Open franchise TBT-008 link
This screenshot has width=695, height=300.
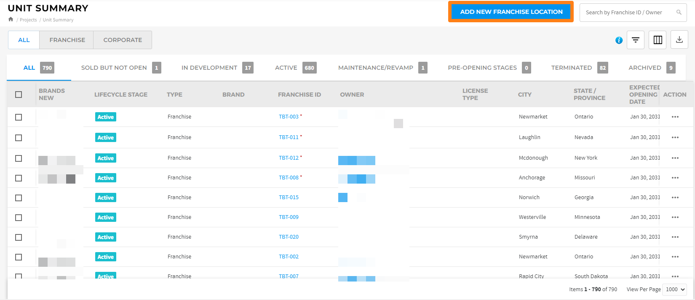[289, 178]
